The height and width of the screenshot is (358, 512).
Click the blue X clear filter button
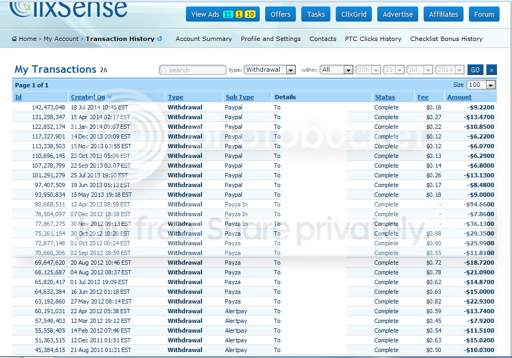(492, 70)
